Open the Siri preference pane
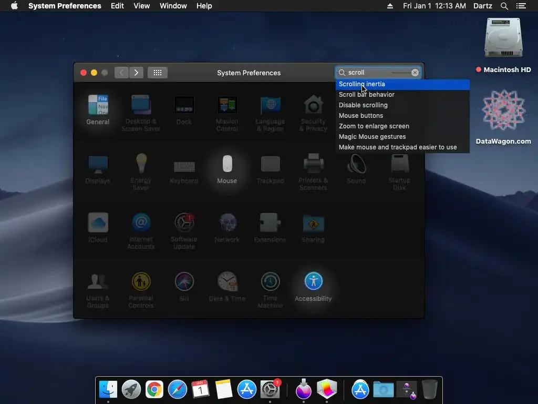This screenshot has width=538, height=404. click(184, 287)
